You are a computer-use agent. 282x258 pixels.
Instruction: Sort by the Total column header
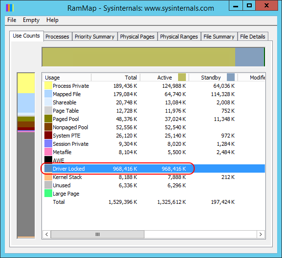click(x=116, y=78)
